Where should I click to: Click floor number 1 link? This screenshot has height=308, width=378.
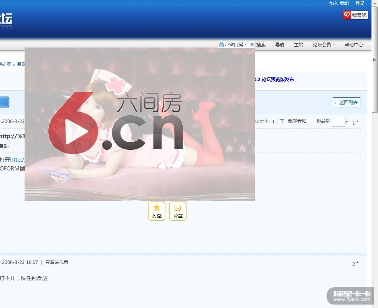[354, 123]
